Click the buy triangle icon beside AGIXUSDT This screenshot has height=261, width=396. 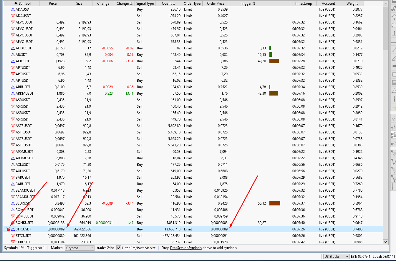(x=13, y=48)
